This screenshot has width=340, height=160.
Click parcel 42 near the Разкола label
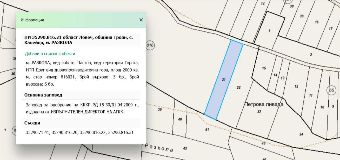185,148
